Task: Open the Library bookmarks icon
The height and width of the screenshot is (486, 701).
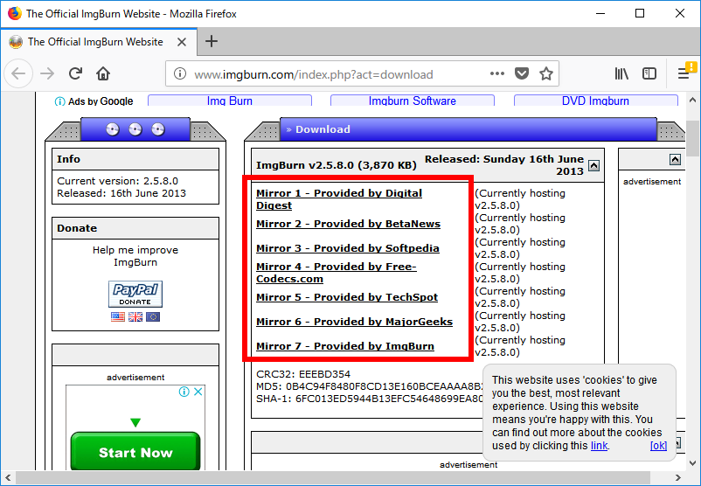Action: (x=621, y=73)
